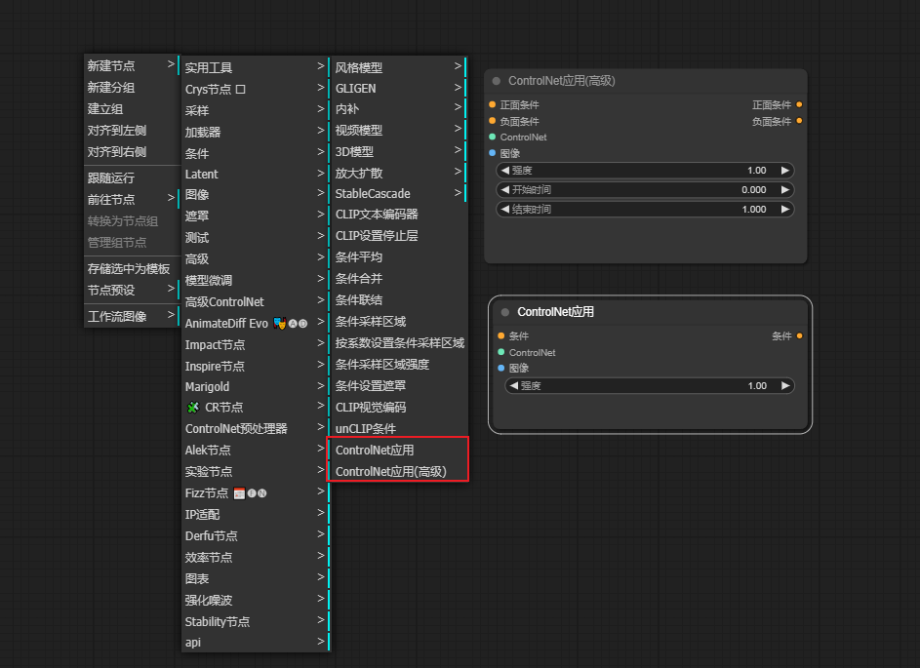The width and height of the screenshot is (920, 668).
Task: Click the collapse dot on ControlNet应用 node
Action: (x=505, y=312)
